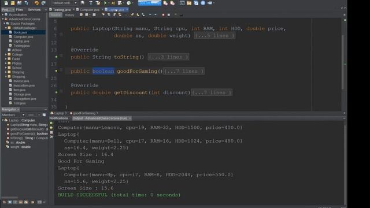This screenshot has width=370, height=208.
Task: Switch to the Files panel tab
Action: click(19, 10)
